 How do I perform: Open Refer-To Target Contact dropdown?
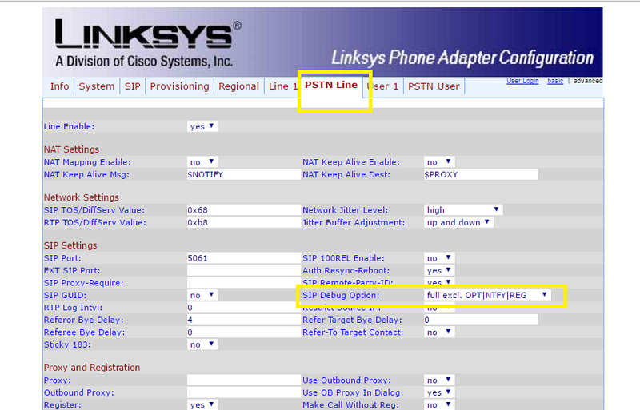click(439, 332)
